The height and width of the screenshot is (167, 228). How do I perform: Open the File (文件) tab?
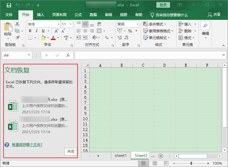tap(9, 15)
